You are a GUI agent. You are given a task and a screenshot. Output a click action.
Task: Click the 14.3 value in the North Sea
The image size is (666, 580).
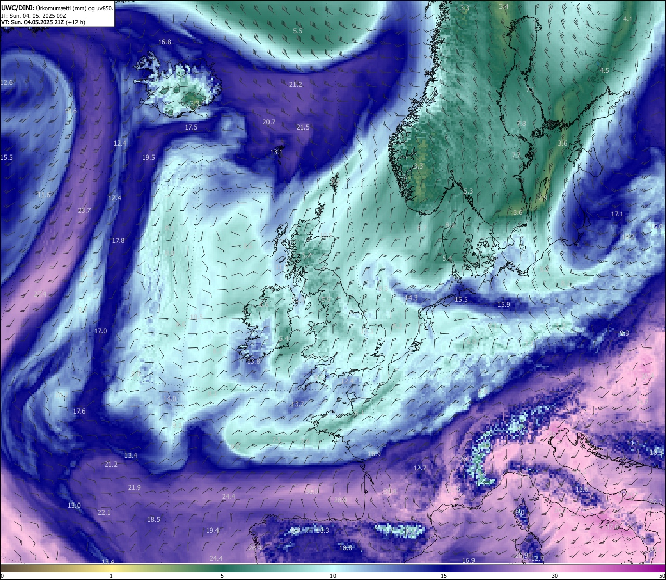tap(411, 298)
